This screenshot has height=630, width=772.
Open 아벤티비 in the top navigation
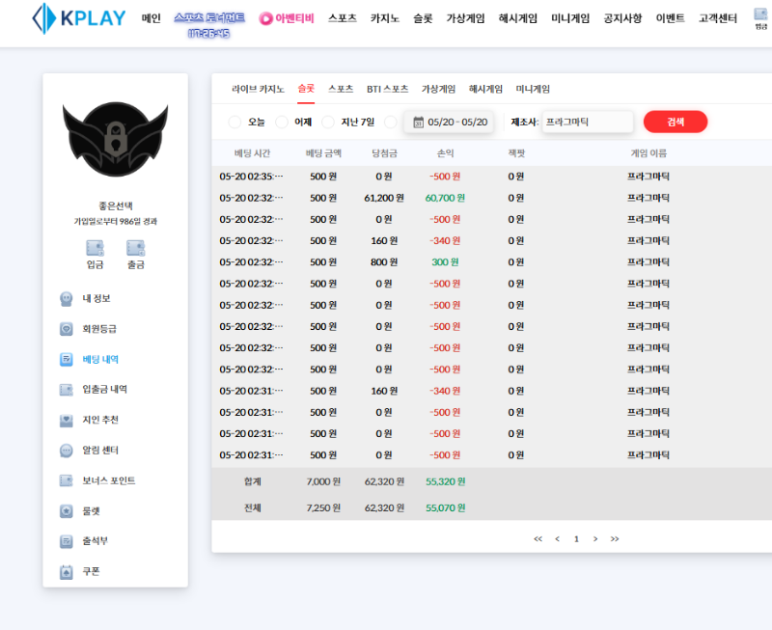pyautogui.click(x=294, y=18)
